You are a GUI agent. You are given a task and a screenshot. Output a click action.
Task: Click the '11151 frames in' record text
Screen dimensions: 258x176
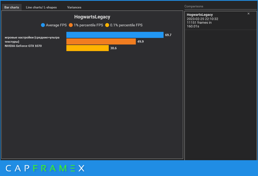[x=199, y=23]
